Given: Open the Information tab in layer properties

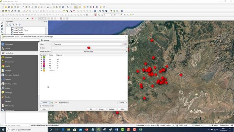Looking at the screenshot, I should 19,44.
